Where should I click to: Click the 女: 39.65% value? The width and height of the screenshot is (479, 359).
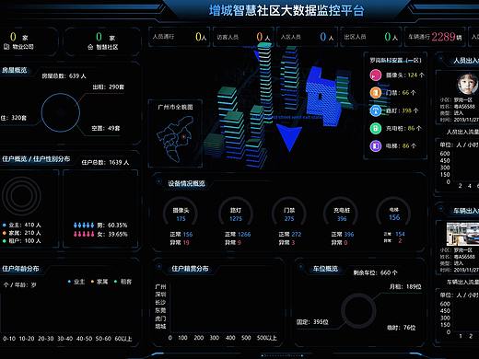point(112,234)
